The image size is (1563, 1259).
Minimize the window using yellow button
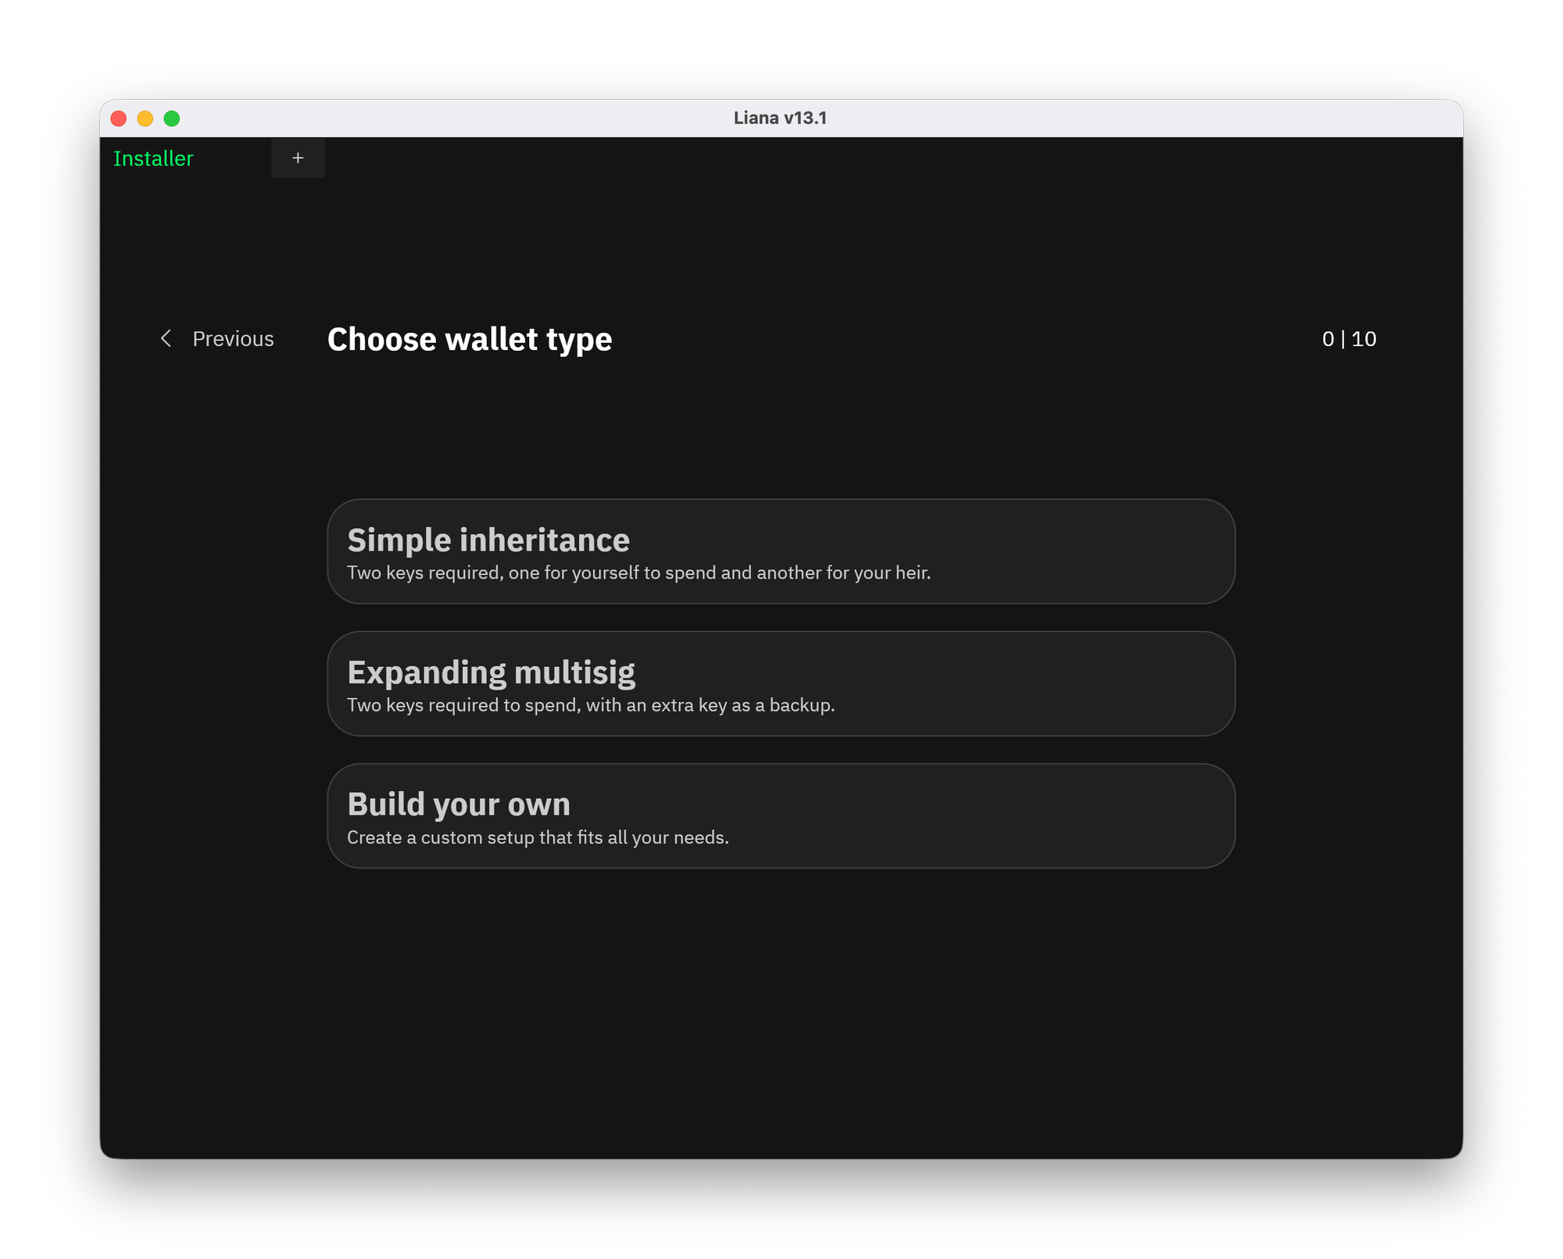145,118
